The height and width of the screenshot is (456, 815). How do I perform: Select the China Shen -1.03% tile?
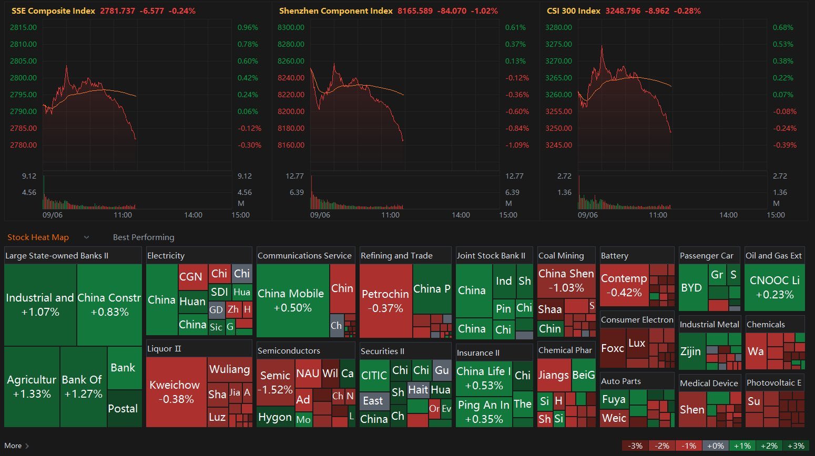point(566,281)
